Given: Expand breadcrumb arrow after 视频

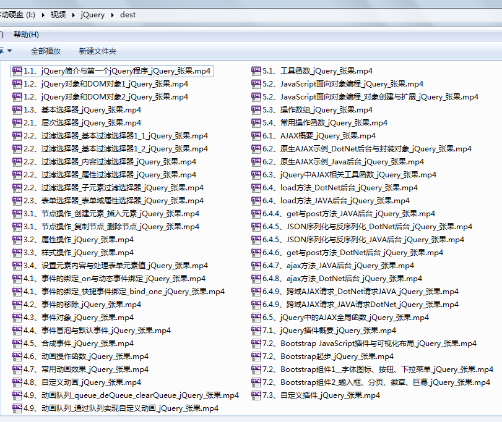Looking at the screenshot, I should click(73, 15).
